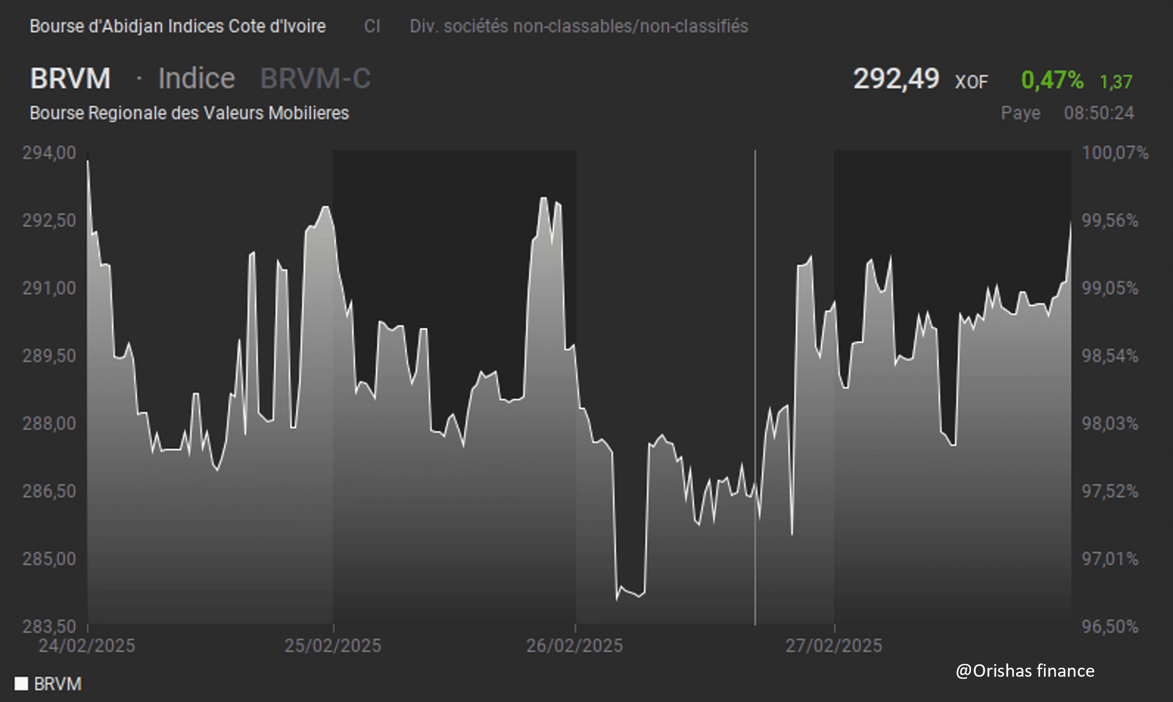Click the 285,00 y-axis label
Viewport: 1173px width, 702px height.
click(x=49, y=559)
